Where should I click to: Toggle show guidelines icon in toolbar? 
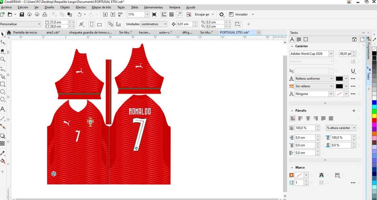point(179,14)
